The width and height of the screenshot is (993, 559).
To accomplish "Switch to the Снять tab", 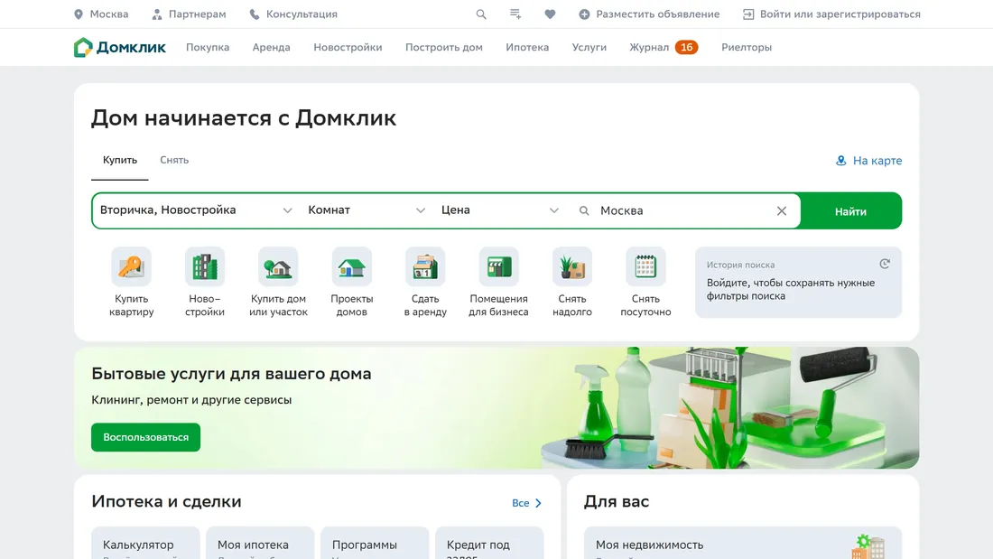I will click(x=174, y=160).
